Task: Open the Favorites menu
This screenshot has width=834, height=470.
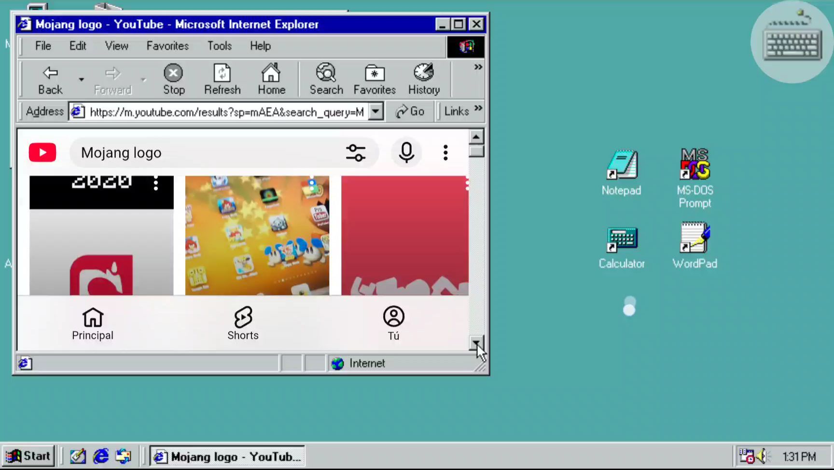Action: pos(167,46)
